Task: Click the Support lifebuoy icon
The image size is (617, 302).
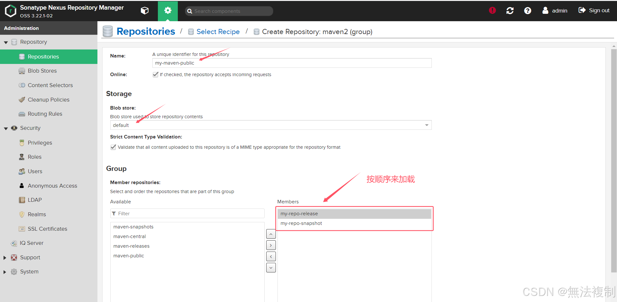Action: tap(14, 257)
